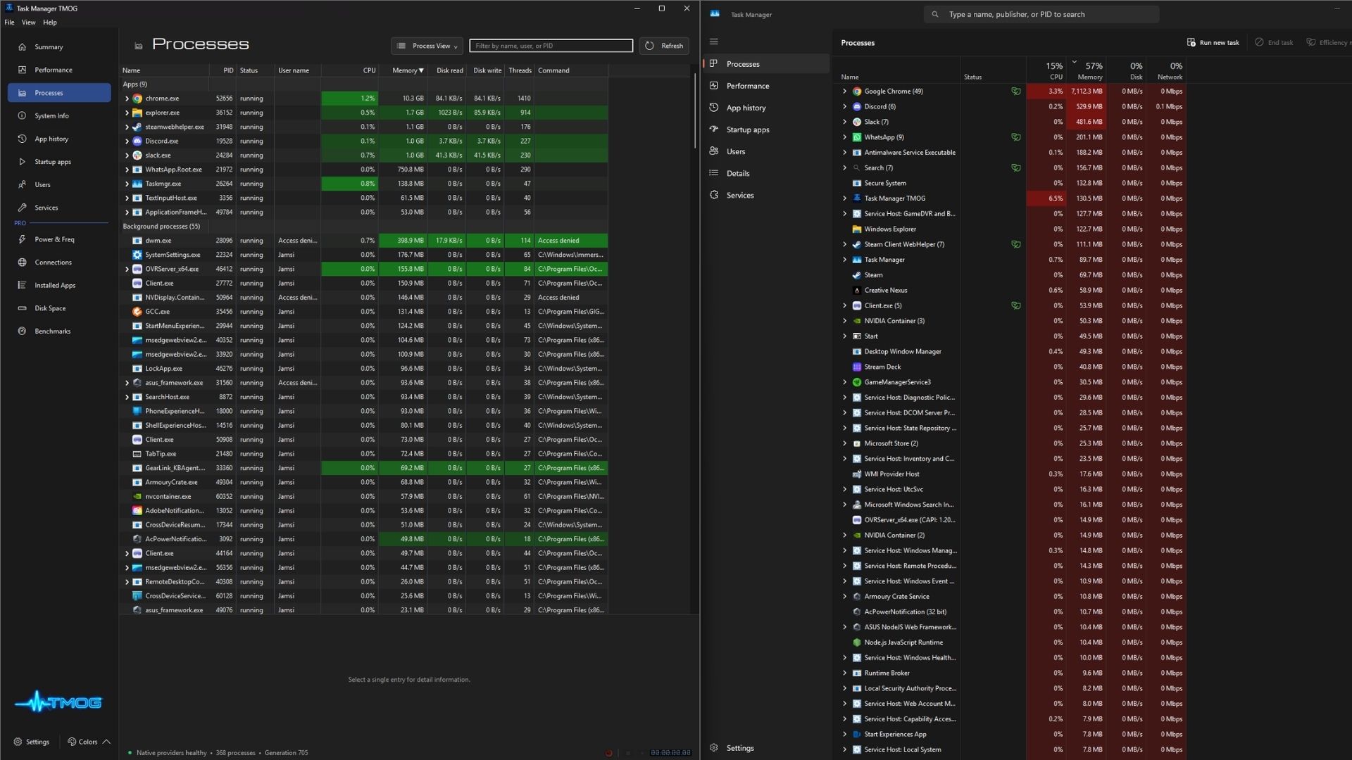Expand chrome.exe row in TMOG
Screen dimensions: 1352x760
pos(127,99)
